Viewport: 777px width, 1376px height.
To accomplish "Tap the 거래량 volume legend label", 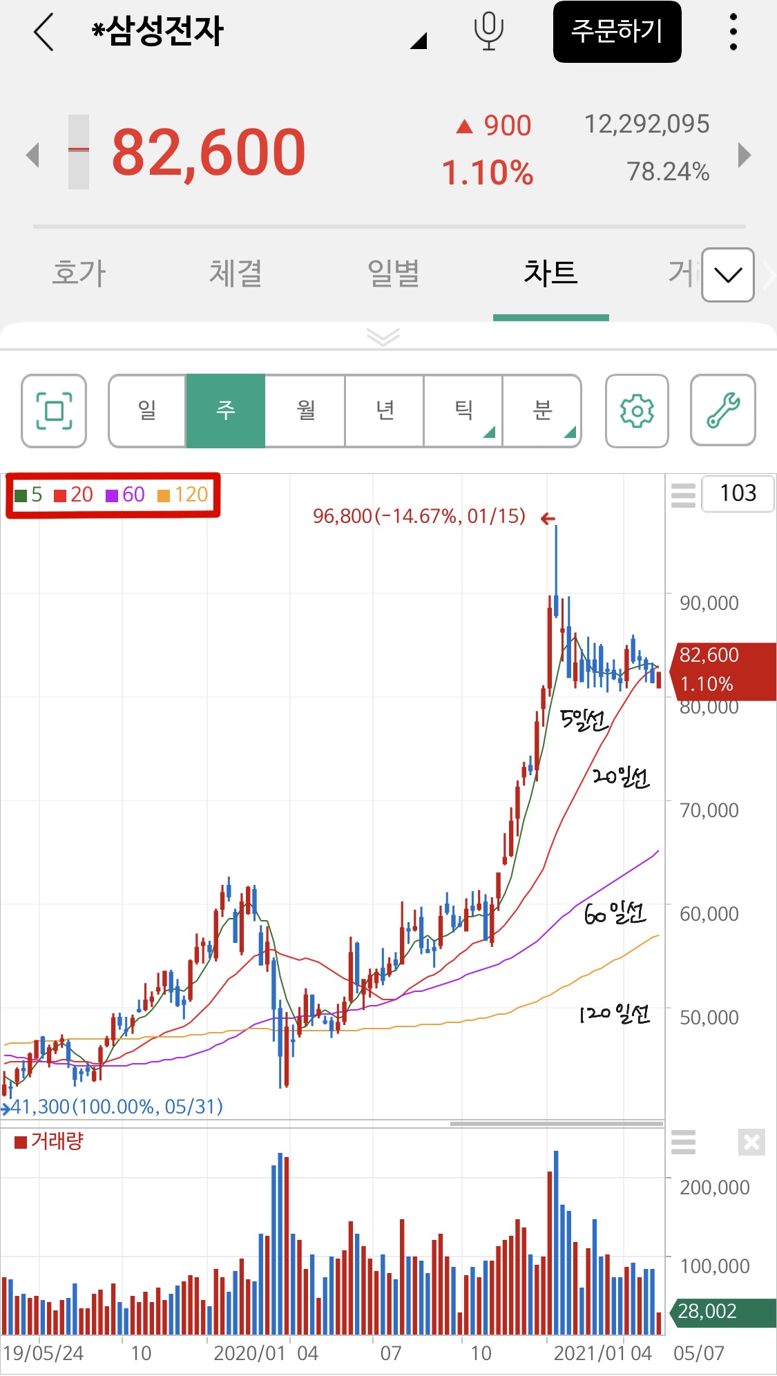I will point(49,1141).
